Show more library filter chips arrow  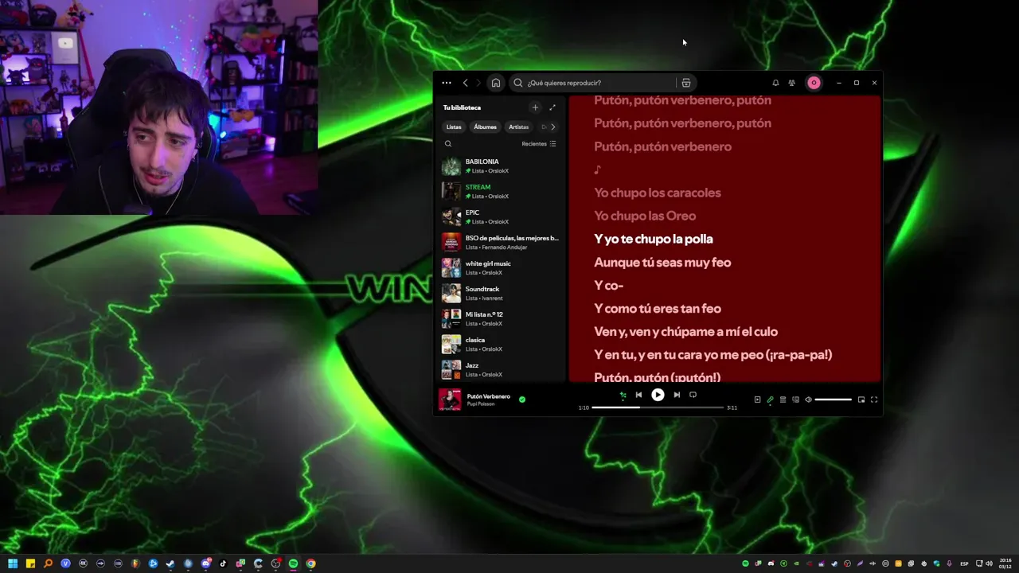tap(552, 127)
